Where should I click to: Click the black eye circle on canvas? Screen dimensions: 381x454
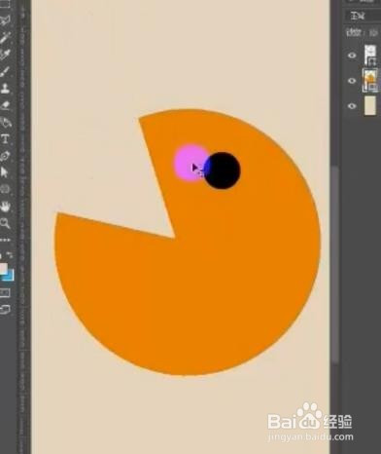[223, 170]
